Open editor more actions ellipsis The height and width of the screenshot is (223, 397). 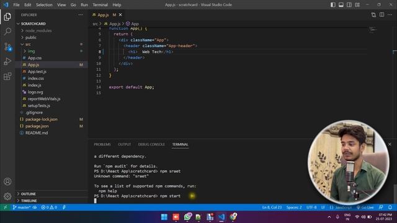pyautogui.click(x=390, y=15)
